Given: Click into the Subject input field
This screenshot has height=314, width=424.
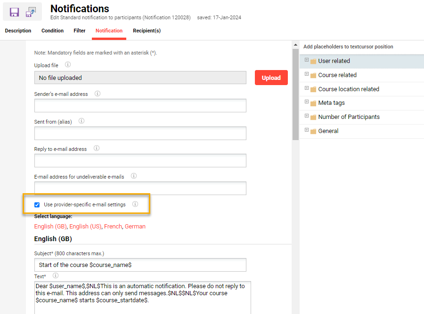Looking at the screenshot, I should [x=140, y=265].
